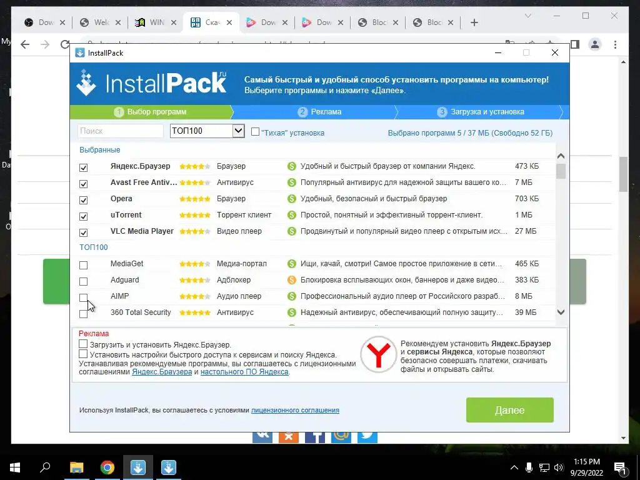The width and height of the screenshot is (640, 480).
Task: Click the 'Загрузка и установка' step tab
Action: tap(481, 112)
